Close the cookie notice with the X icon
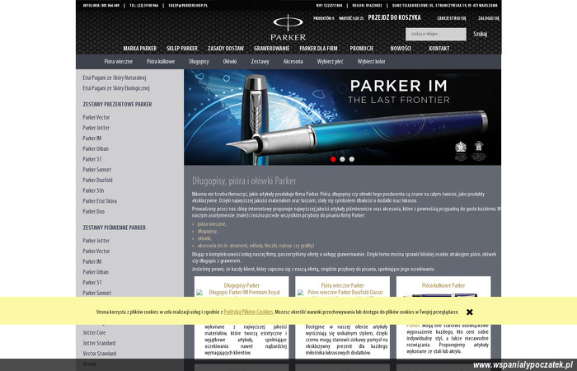The width and height of the screenshot is (577, 371). 470,312
